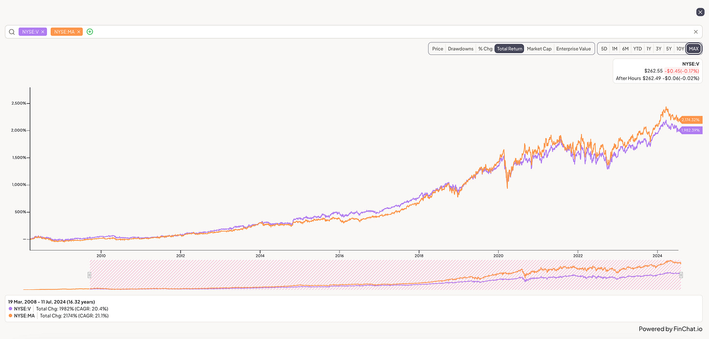
Task: Click the 2014 x-axis label
Action: pos(260,255)
